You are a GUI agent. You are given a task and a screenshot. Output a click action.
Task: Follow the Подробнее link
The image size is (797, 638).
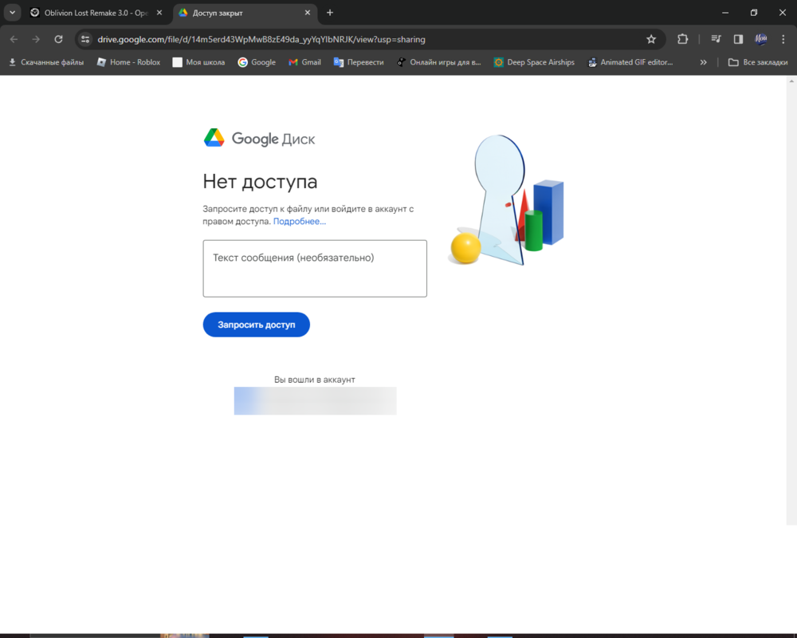pyautogui.click(x=300, y=222)
